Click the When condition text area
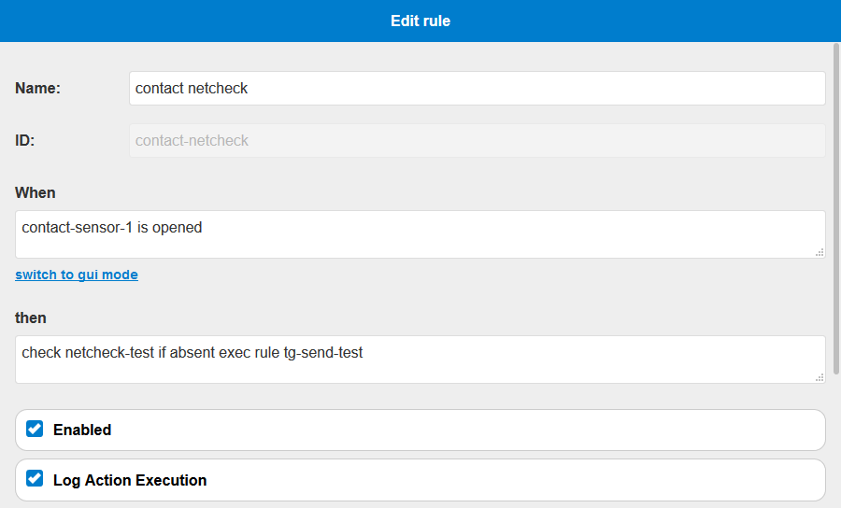The height and width of the screenshot is (508, 841). pos(420,234)
